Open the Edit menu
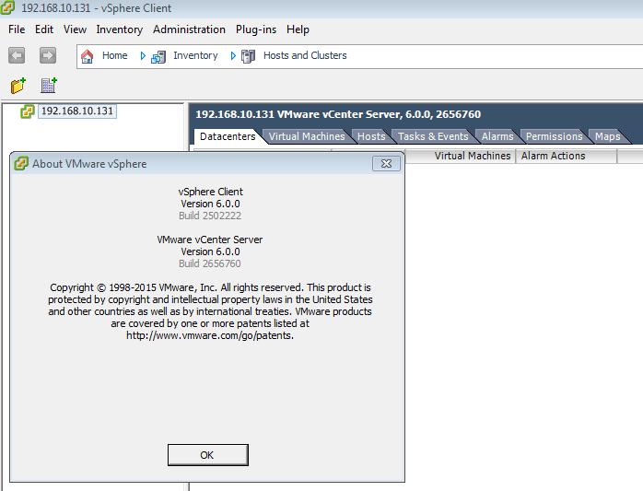This screenshot has width=643, height=491. click(44, 29)
